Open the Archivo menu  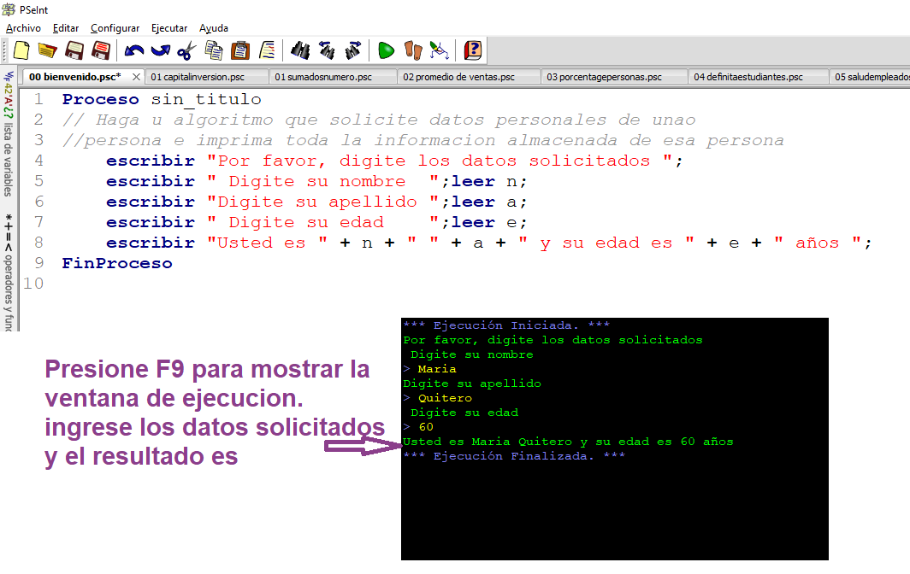point(23,28)
